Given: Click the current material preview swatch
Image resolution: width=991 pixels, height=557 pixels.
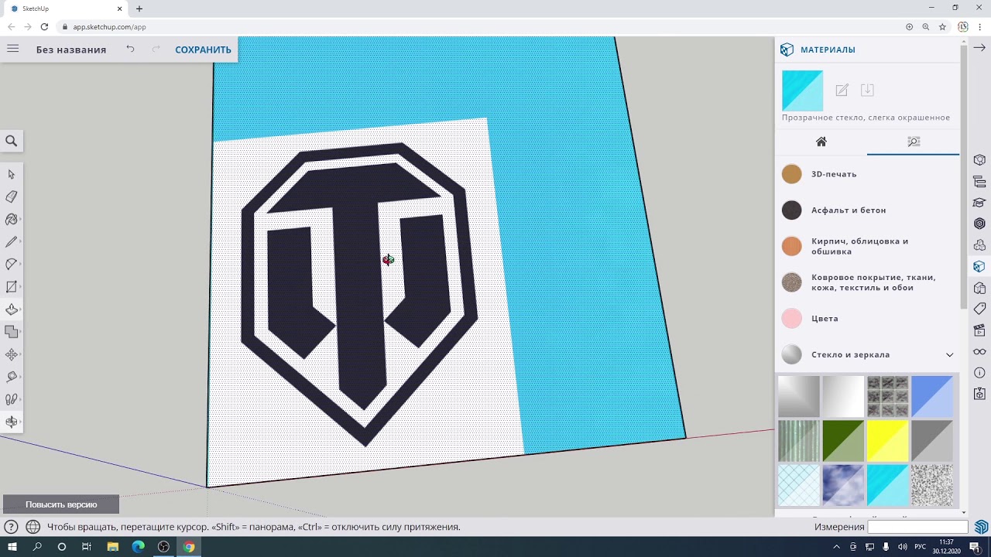Looking at the screenshot, I should (x=802, y=91).
